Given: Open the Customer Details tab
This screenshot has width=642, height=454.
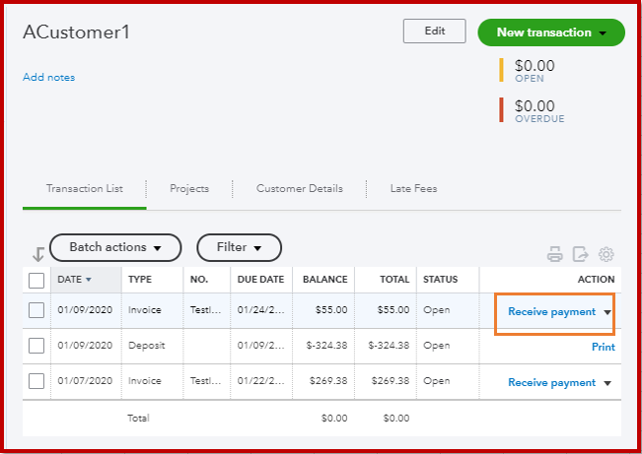Looking at the screenshot, I should (299, 188).
